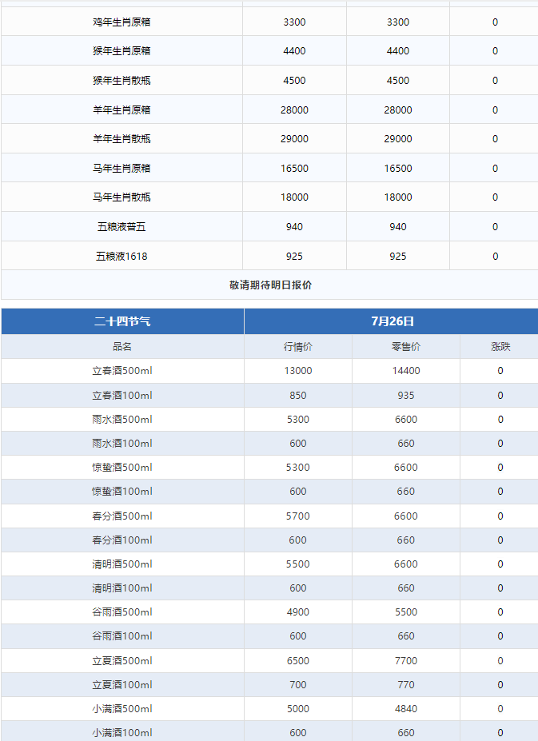The width and height of the screenshot is (538, 741).
Task: Select the 五粮液1618 product name
Action: pos(122,256)
